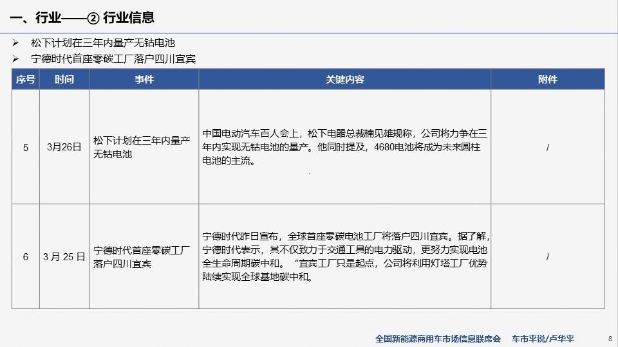Click the date cell '3 月 25 日'
Viewport: 618px width, 347px height.
(64, 257)
